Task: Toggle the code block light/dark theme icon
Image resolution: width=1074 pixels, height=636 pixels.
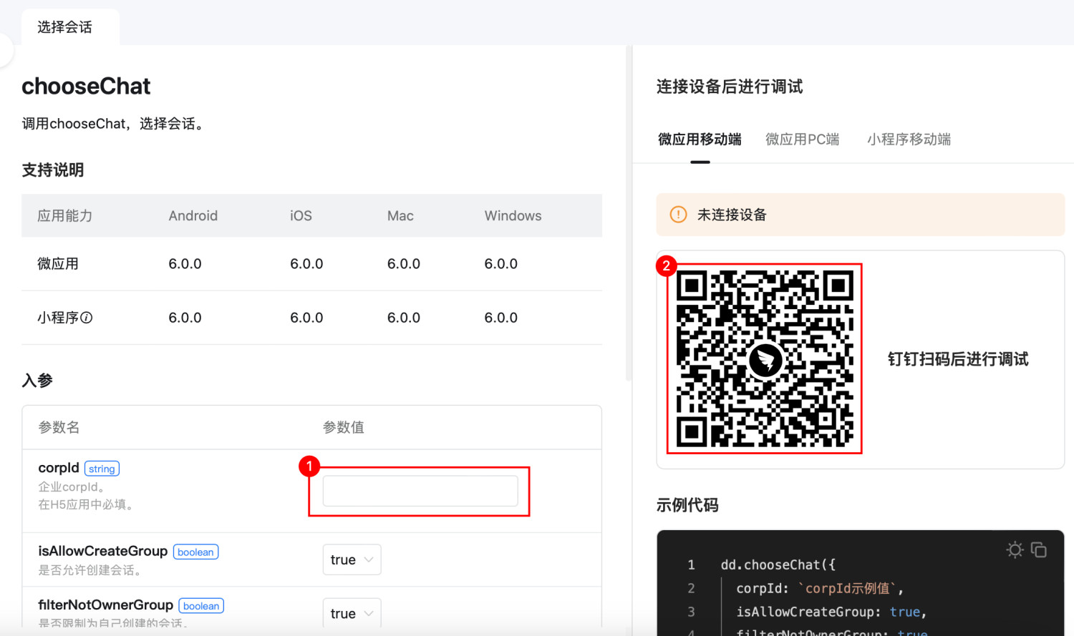Action: click(x=1015, y=549)
